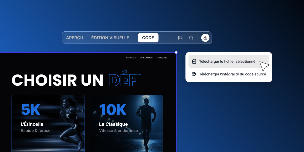Viewport: 304px width, 152px height.
Task: Click file download icon in menu
Action: pos(194,61)
